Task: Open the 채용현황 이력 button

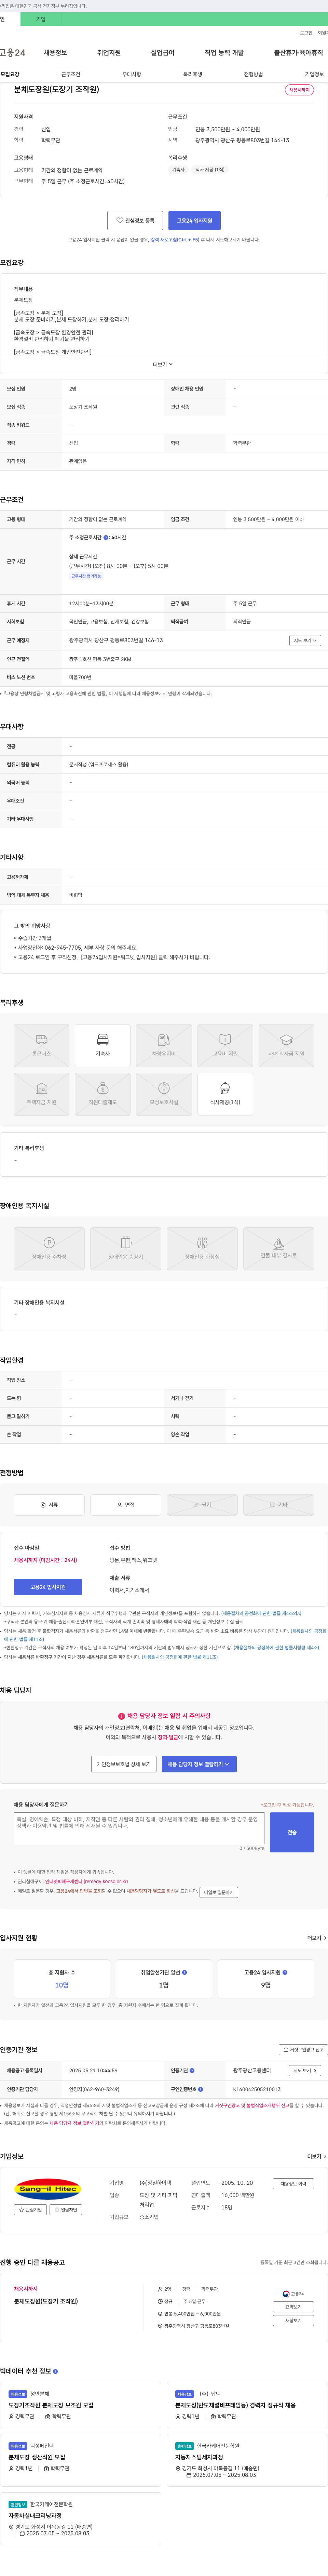Action: 293,2184
